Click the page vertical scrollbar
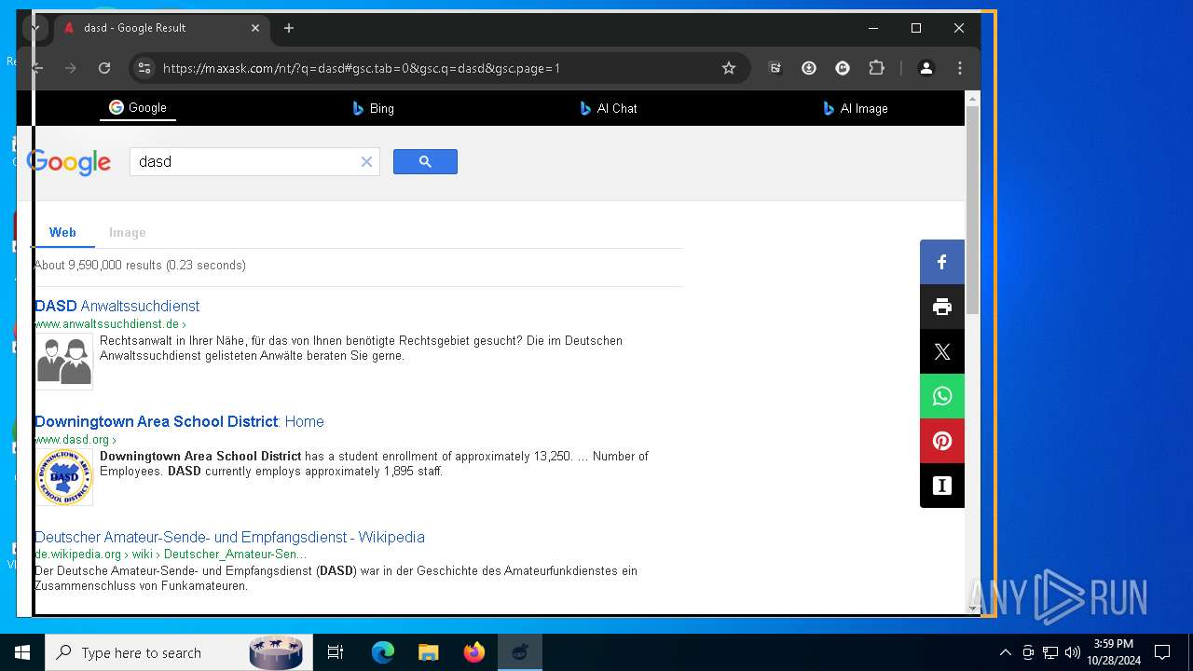This screenshot has height=671, width=1193. point(973,210)
